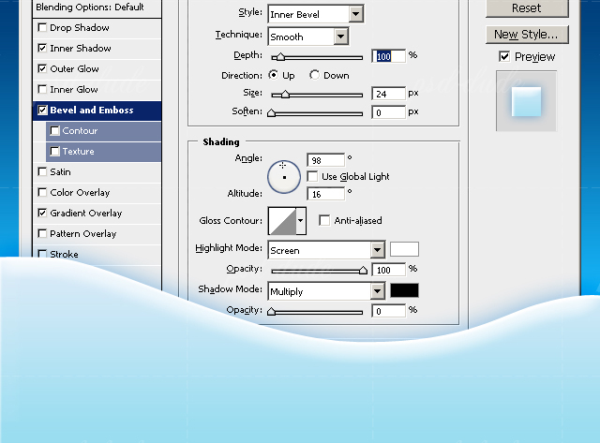
Task: Click the style preview thumbnail
Action: tap(527, 101)
